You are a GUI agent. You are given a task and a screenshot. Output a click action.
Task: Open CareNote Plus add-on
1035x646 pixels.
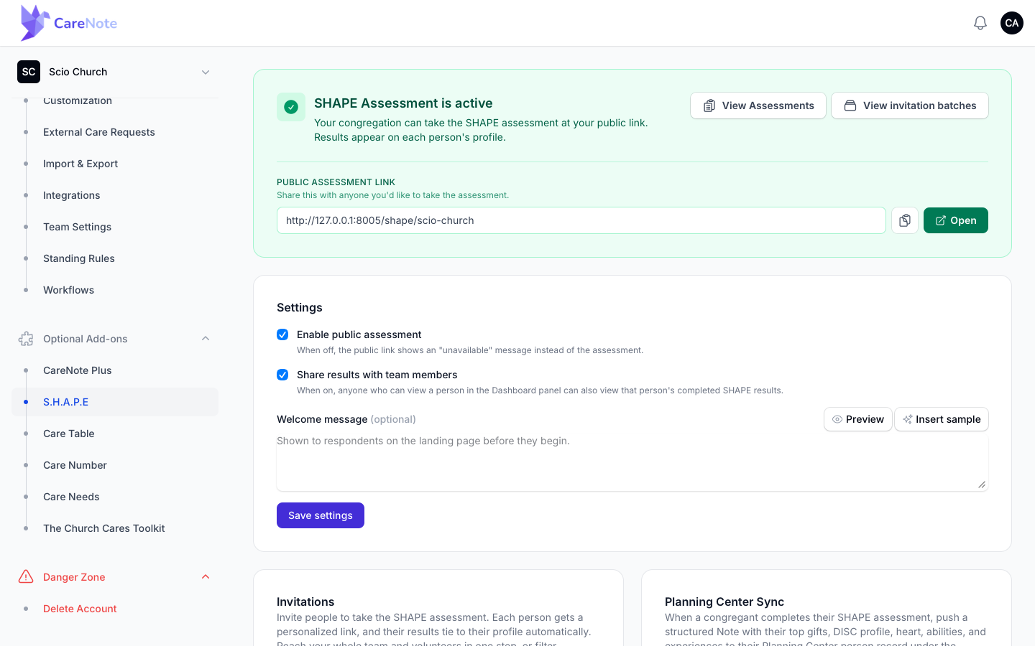[78, 370]
